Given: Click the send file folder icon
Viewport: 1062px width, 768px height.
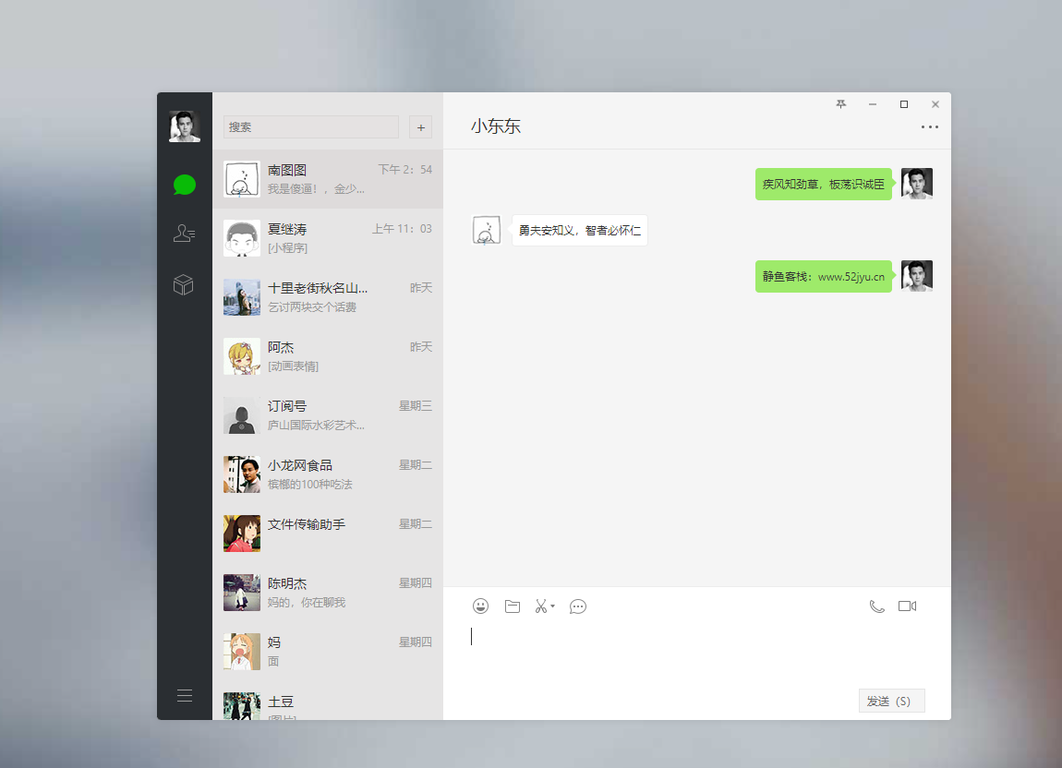Looking at the screenshot, I should pyautogui.click(x=513, y=606).
